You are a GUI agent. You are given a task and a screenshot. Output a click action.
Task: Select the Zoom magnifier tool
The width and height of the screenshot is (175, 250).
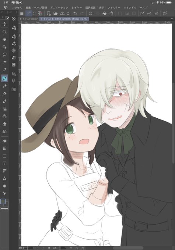(x=4, y=32)
